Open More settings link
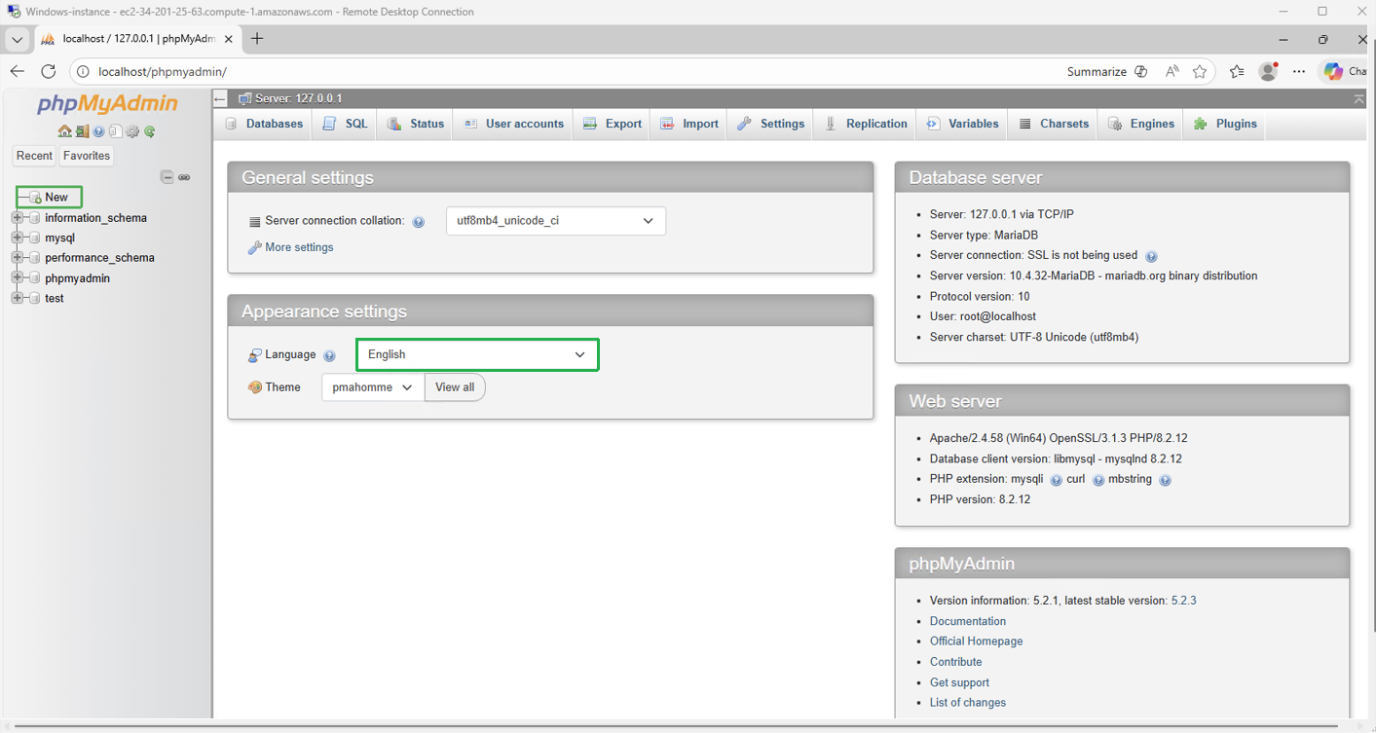This screenshot has height=733, width=1376. click(297, 247)
